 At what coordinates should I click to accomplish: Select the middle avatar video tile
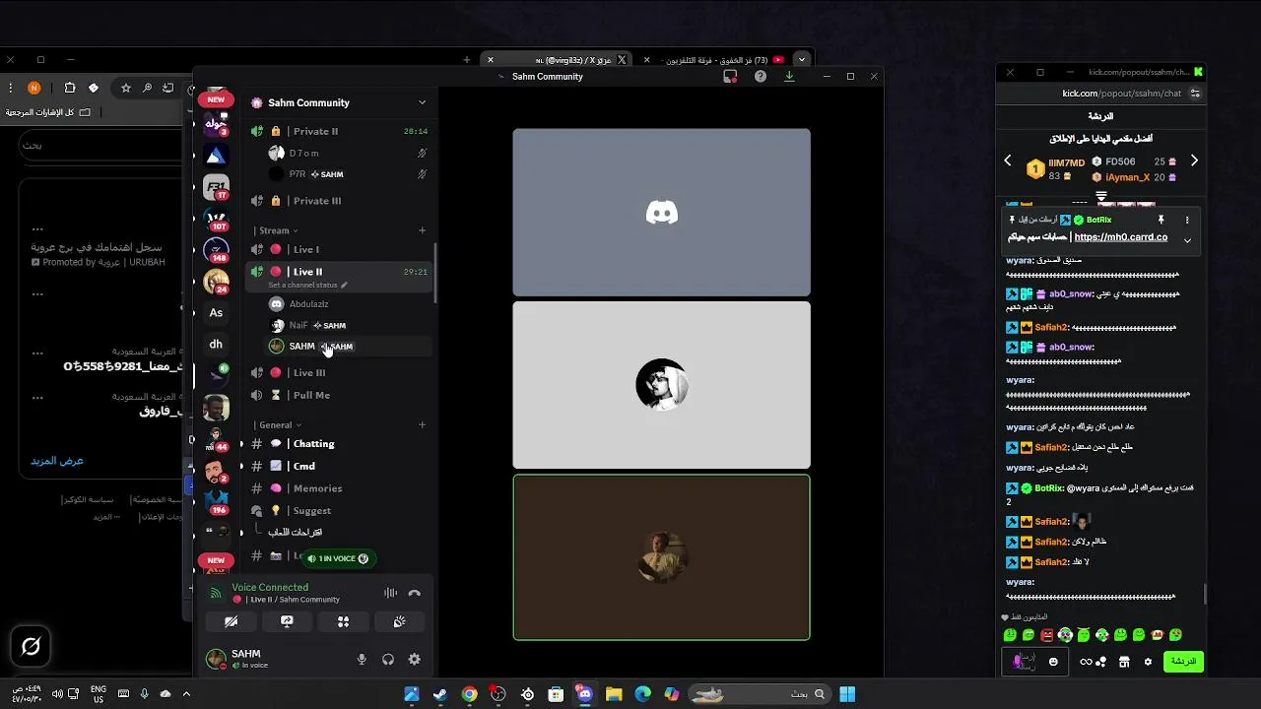point(661,385)
